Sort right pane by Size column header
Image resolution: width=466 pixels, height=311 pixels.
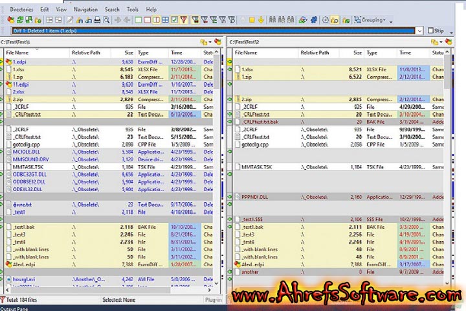[357, 52]
